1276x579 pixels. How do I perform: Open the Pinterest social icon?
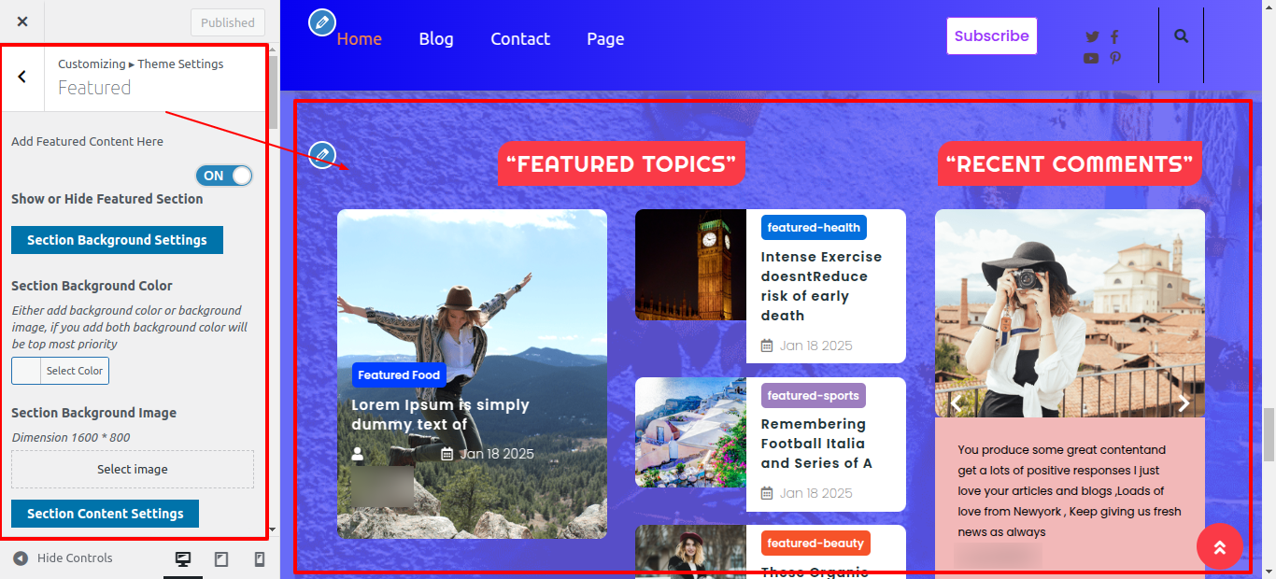click(x=1115, y=58)
